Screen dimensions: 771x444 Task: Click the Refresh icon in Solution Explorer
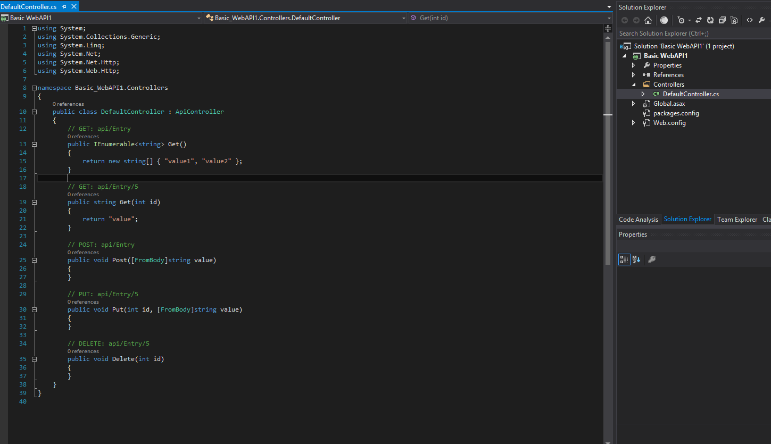(710, 20)
